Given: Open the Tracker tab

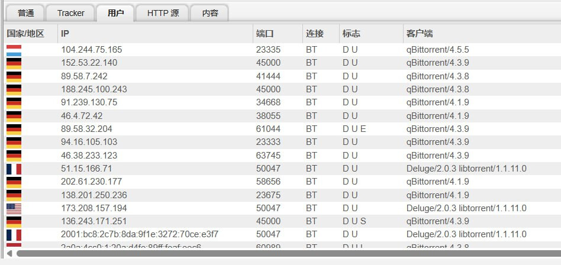Looking at the screenshot, I should click(71, 12).
